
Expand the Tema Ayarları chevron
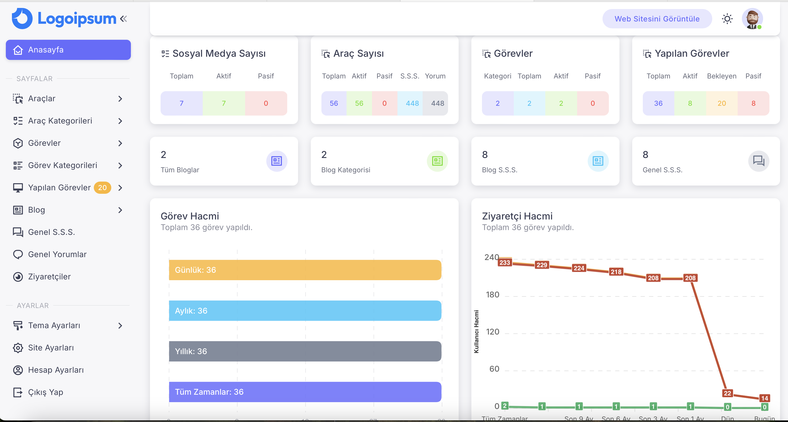(x=120, y=326)
